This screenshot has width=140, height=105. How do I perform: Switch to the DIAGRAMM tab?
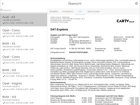pyautogui.click(x=68, y=12)
